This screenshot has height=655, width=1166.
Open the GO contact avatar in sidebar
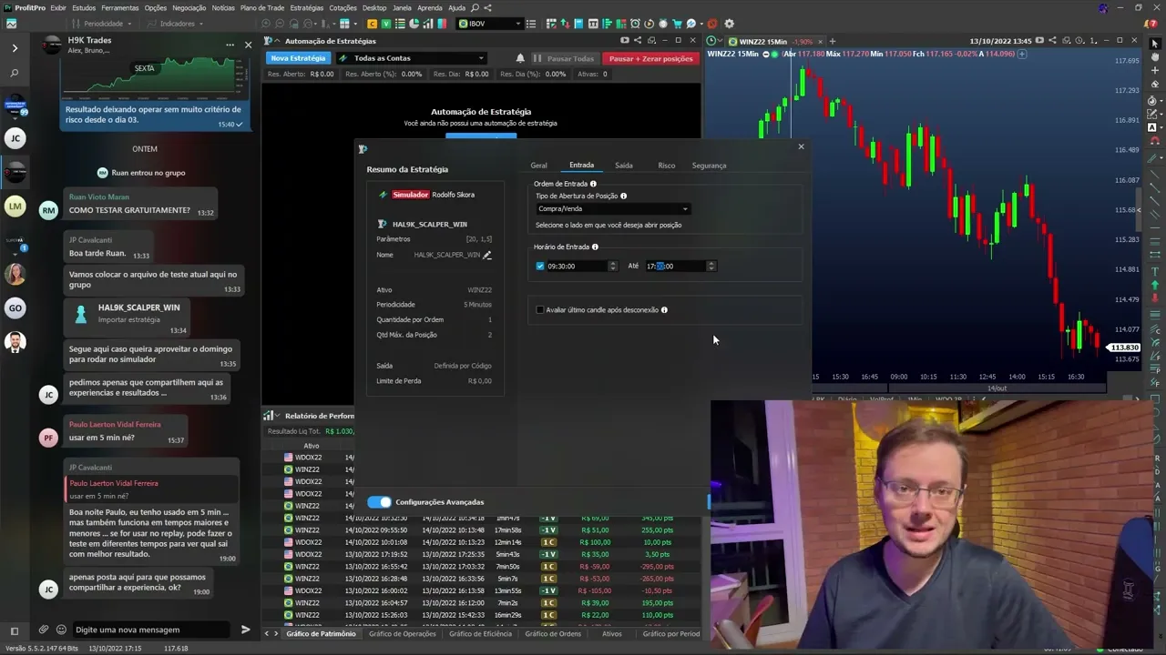[15, 308]
